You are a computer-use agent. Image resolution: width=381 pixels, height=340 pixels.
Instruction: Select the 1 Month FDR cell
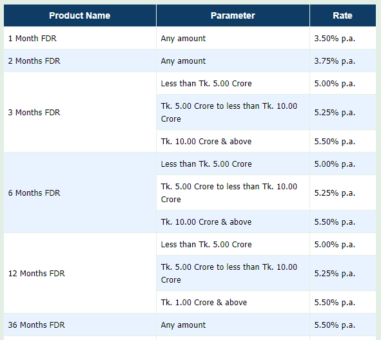(80, 38)
